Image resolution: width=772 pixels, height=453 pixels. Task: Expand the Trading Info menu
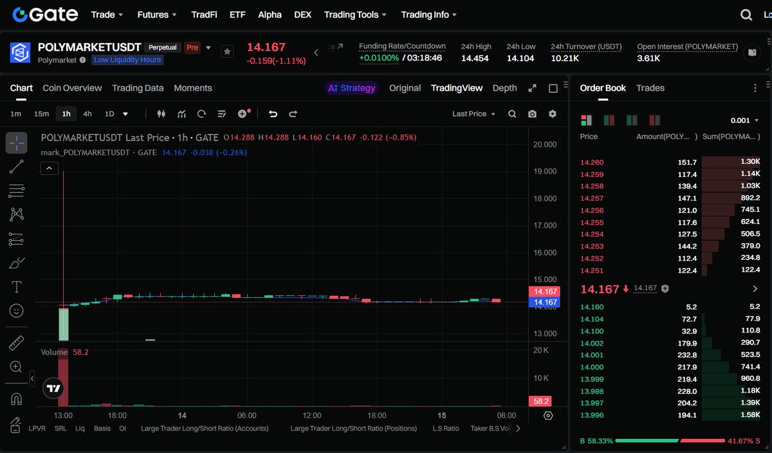pyautogui.click(x=429, y=14)
